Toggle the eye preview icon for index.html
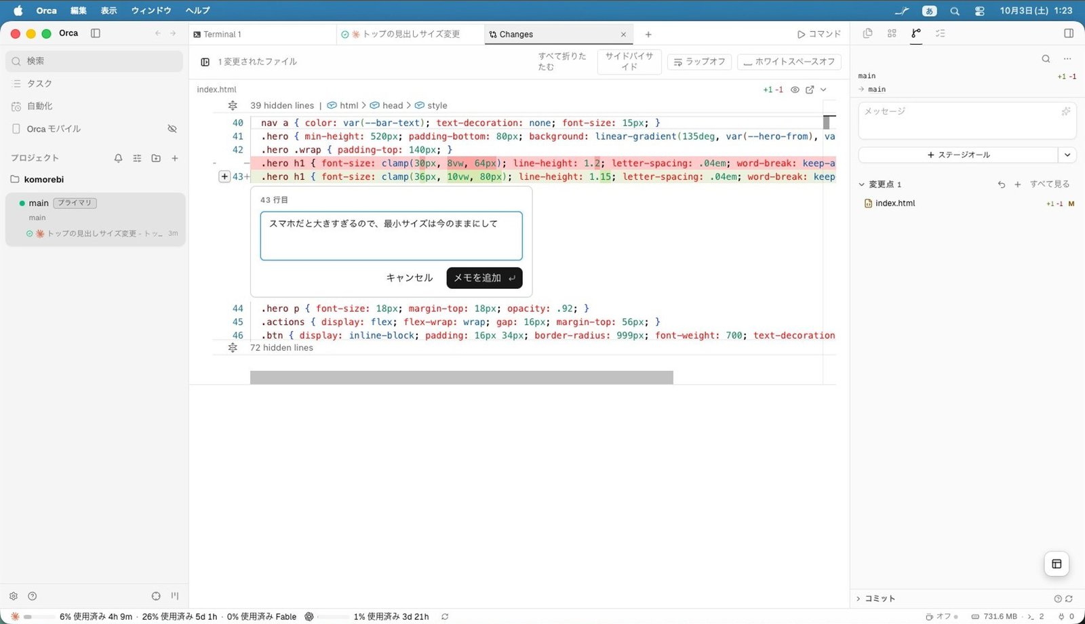Image resolution: width=1085 pixels, height=624 pixels. click(x=795, y=90)
